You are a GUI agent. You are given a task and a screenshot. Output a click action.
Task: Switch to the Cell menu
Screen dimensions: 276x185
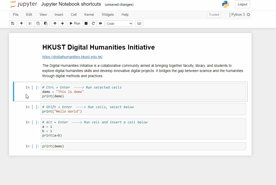pyautogui.click(x=74, y=14)
